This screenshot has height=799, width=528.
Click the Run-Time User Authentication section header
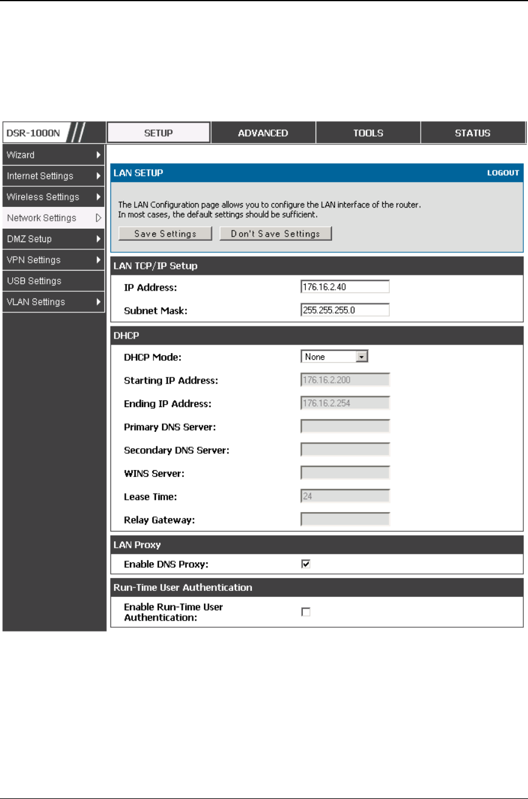[317, 587]
